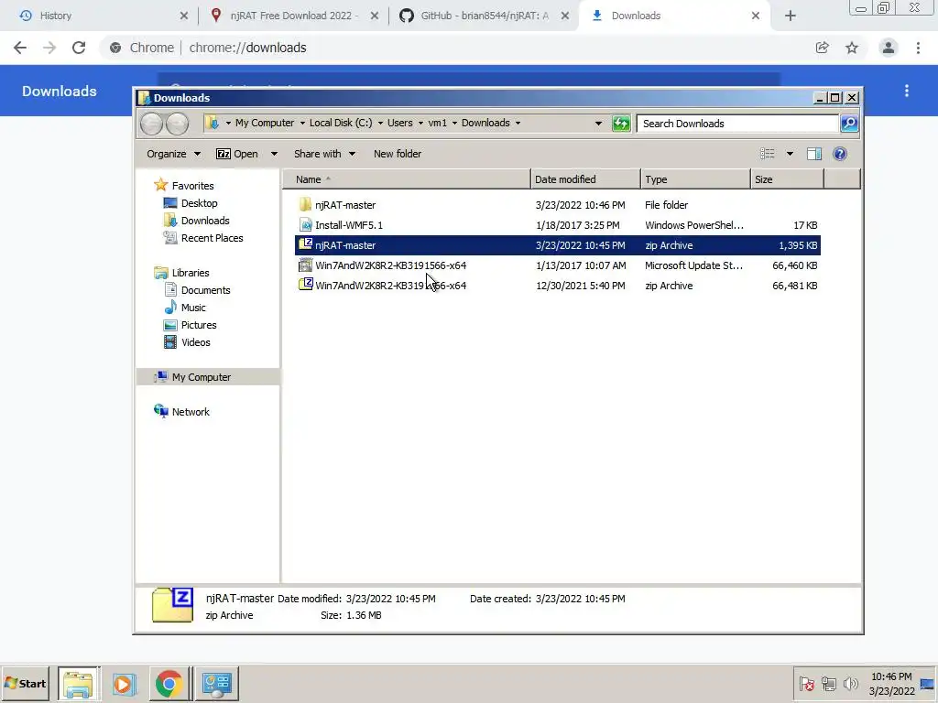The width and height of the screenshot is (938, 703).
Task: Click the selected njRAT-master zip archive icon
Action: [305, 245]
